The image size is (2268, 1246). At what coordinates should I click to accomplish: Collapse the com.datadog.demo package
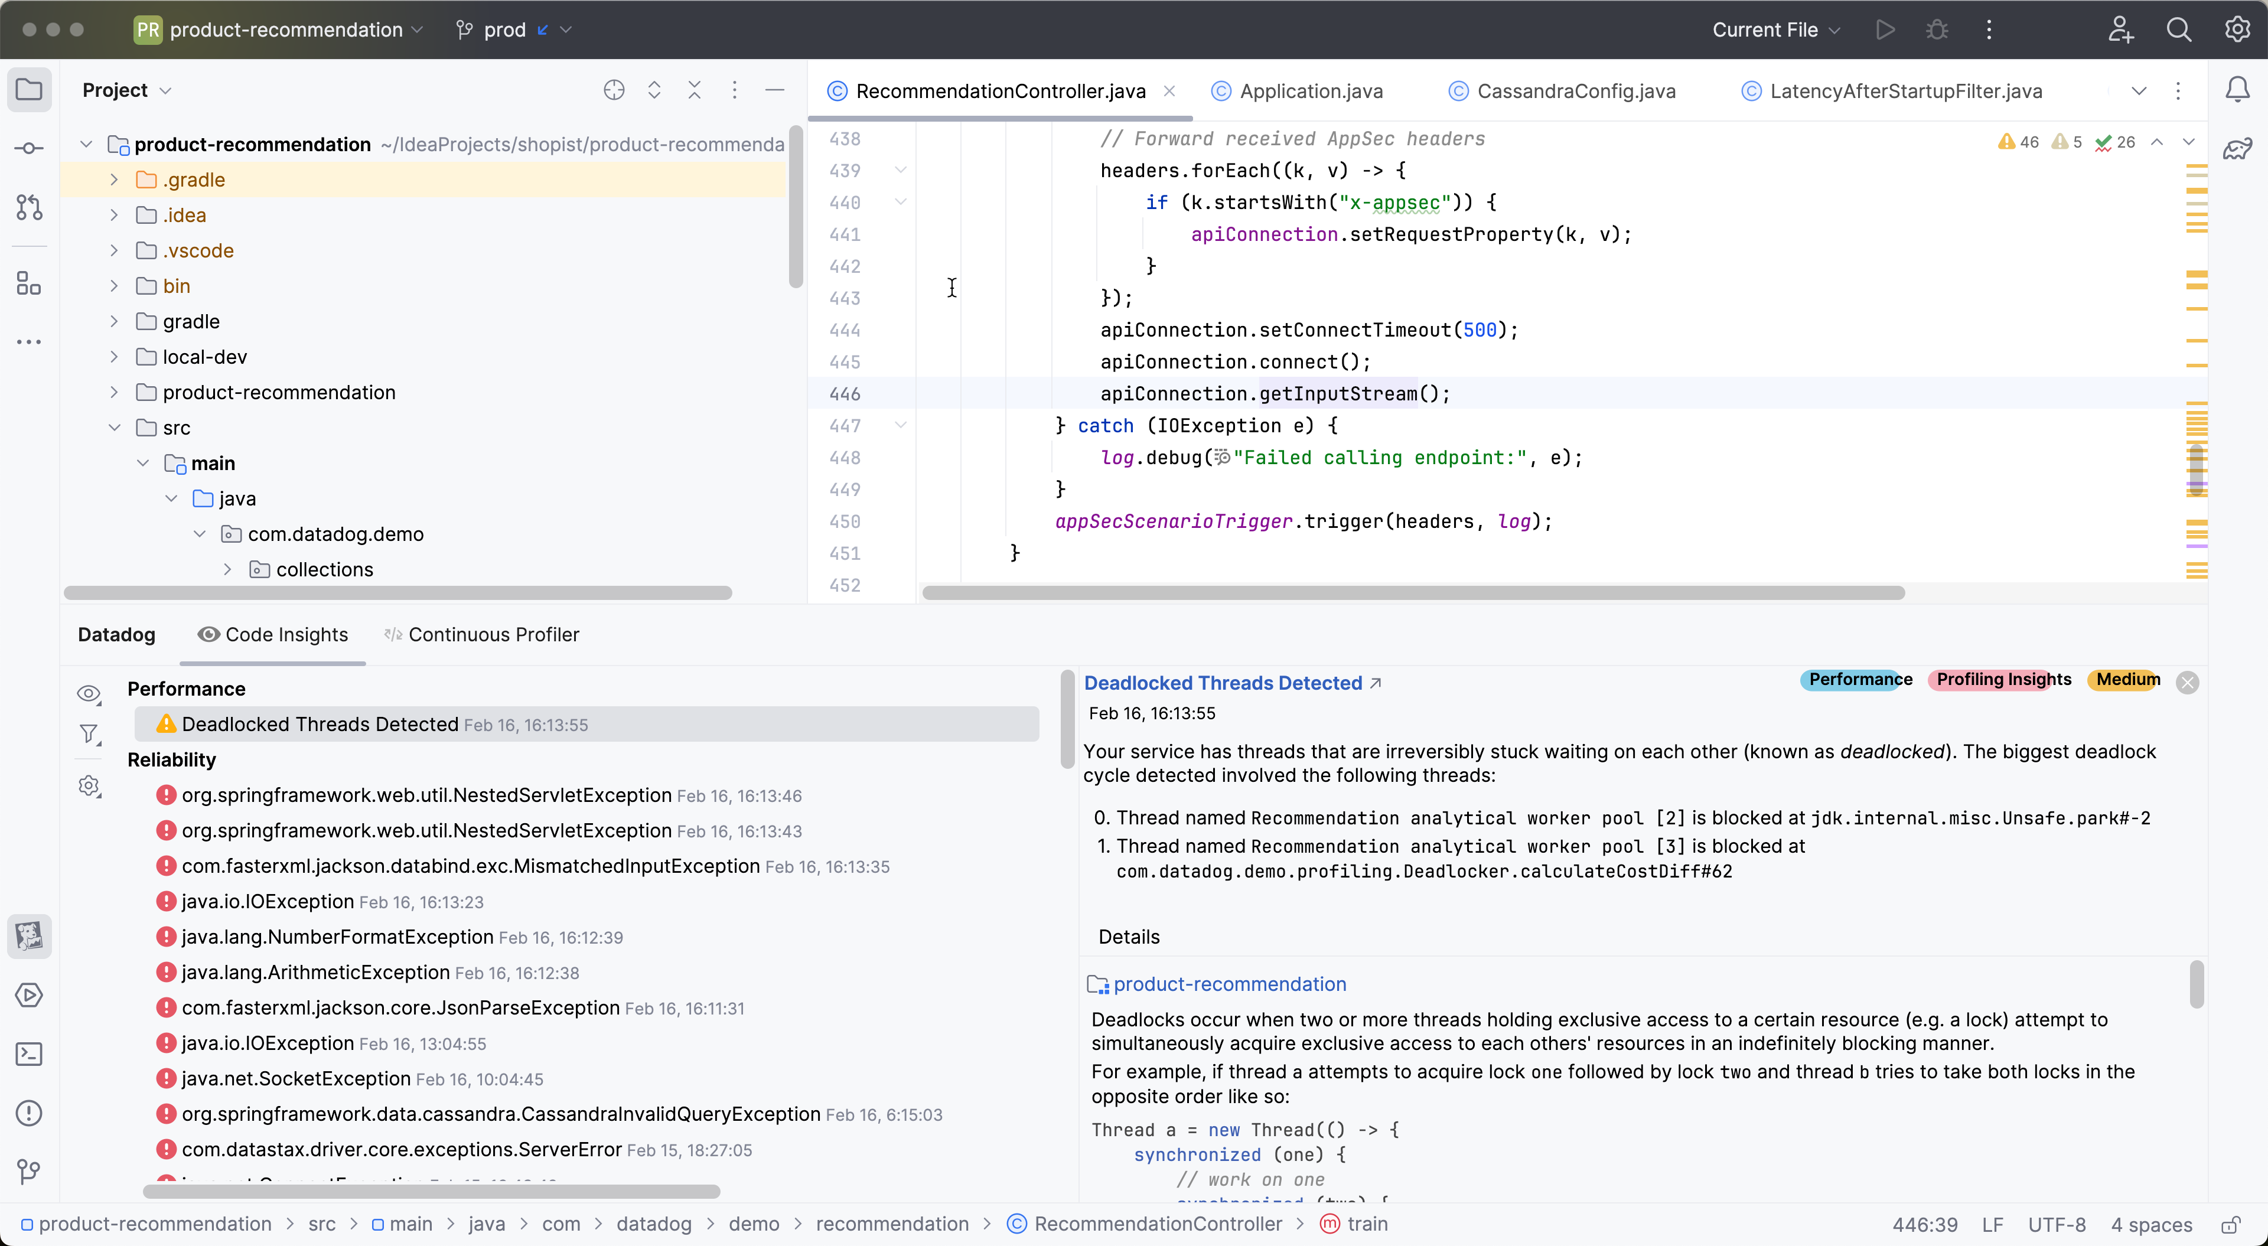point(199,534)
